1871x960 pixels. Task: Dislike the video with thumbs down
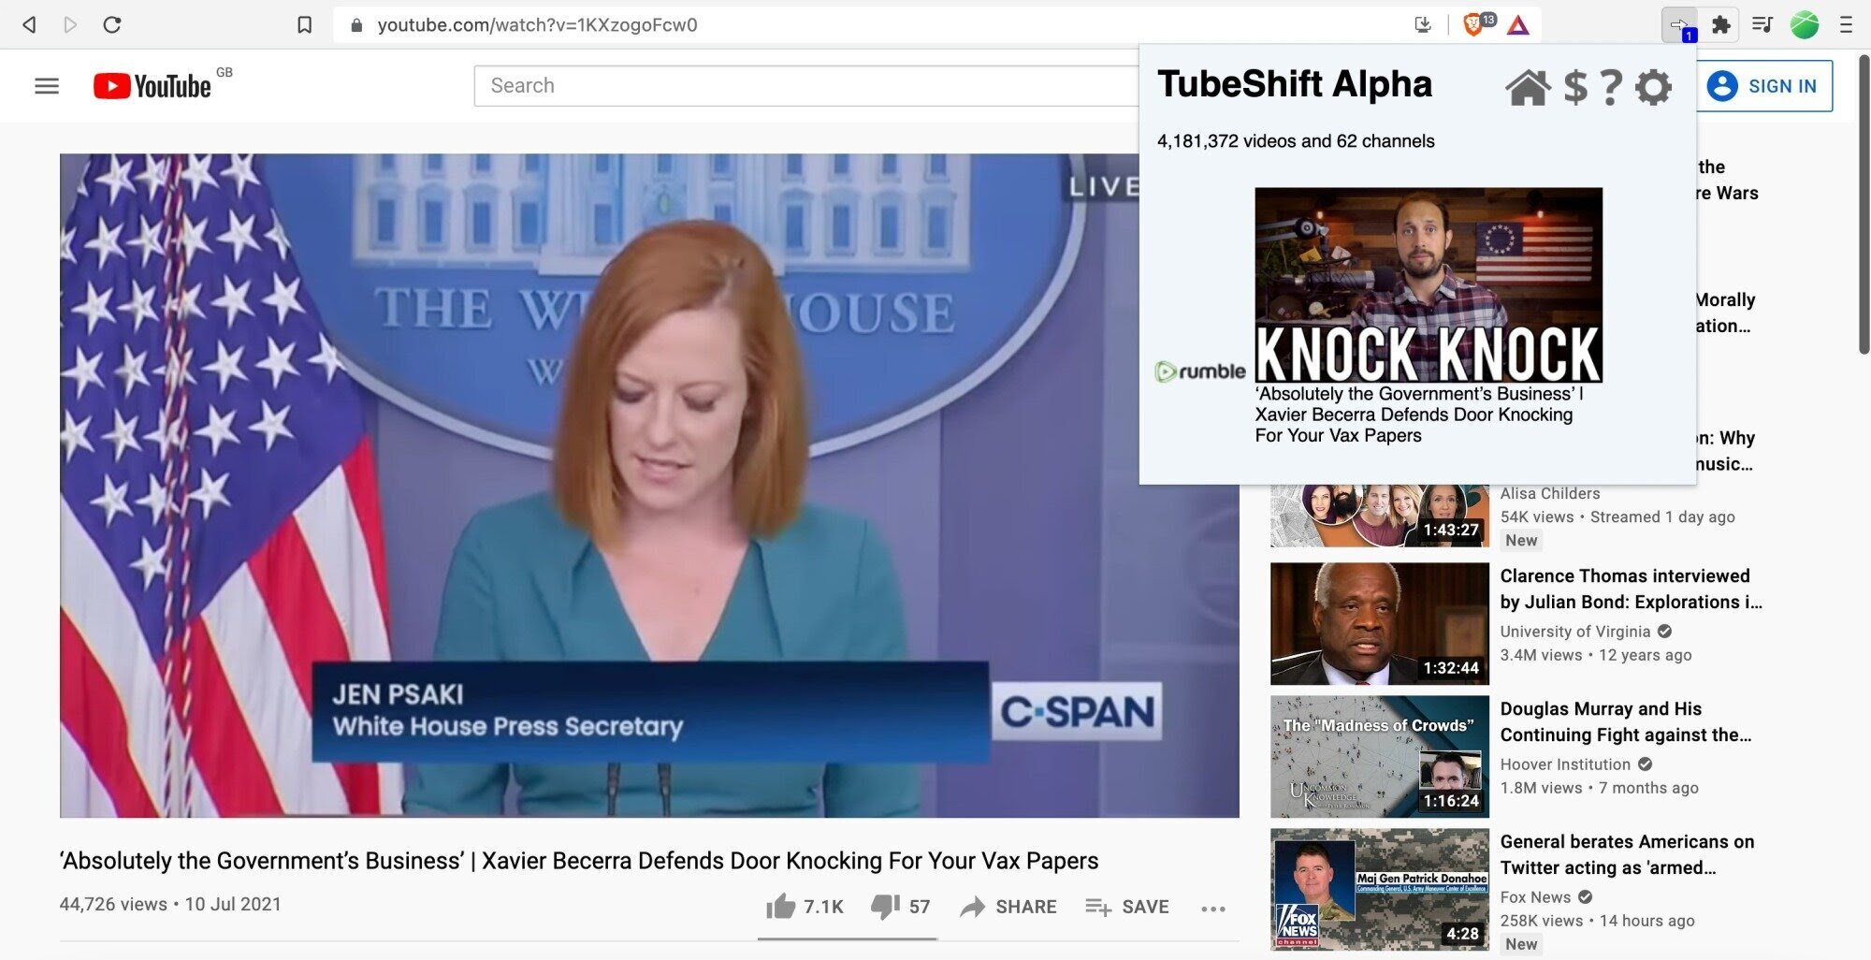point(900,907)
